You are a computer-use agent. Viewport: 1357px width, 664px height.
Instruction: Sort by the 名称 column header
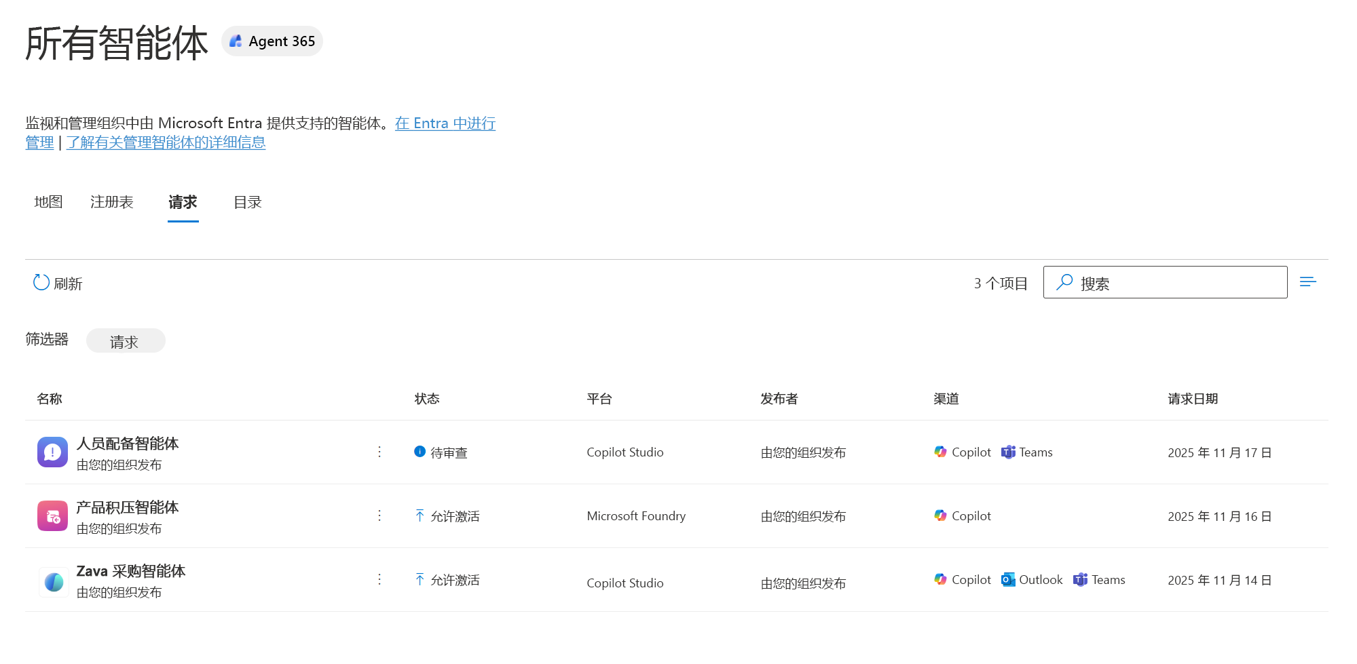point(50,399)
